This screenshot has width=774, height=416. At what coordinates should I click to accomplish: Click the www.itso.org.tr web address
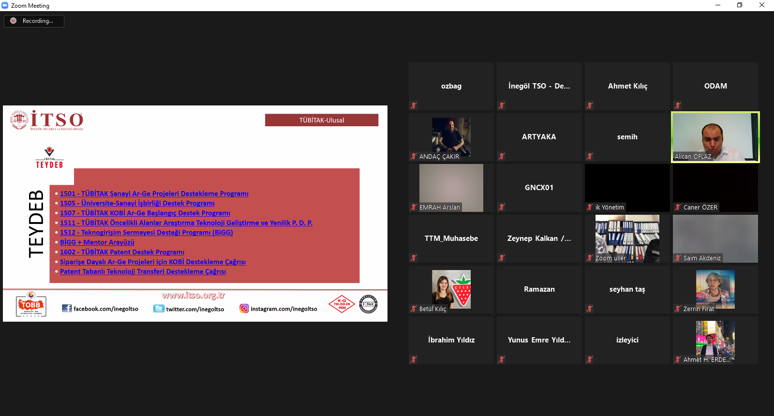coord(193,295)
